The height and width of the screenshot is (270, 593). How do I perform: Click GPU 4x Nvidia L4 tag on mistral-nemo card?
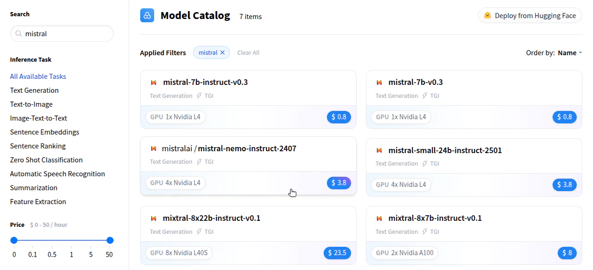tap(176, 183)
